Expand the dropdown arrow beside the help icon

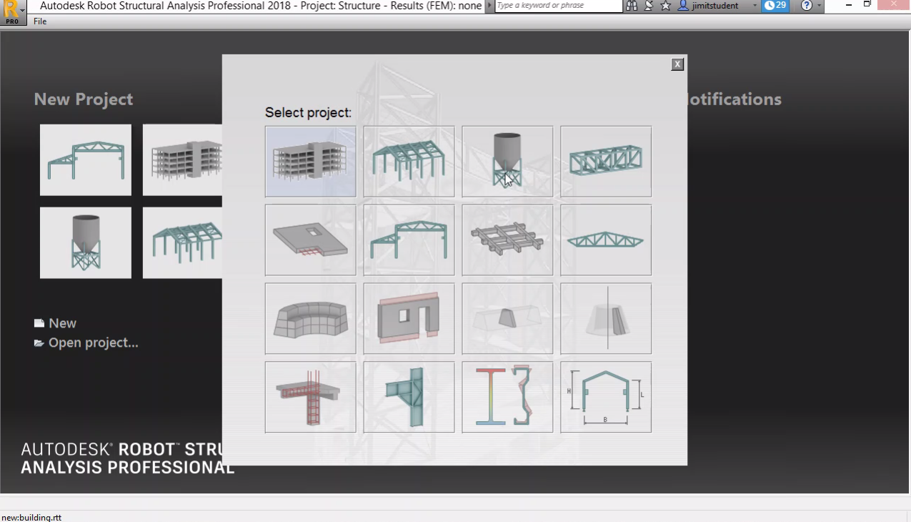pos(819,6)
